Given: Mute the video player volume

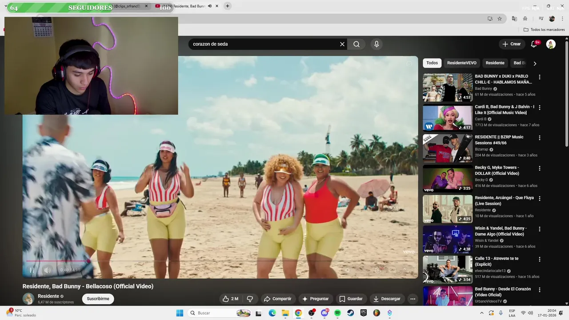Looking at the screenshot, I should pyautogui.click(x=47, y=270).
